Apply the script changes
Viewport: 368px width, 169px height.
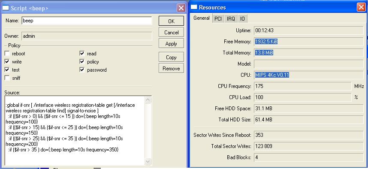click(x=171, y=44)
